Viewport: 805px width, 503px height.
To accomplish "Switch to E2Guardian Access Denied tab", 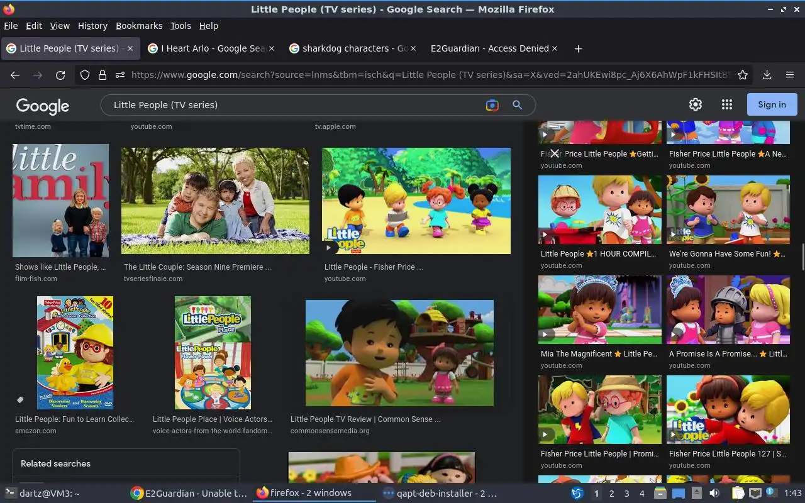I will coord(494,48).
